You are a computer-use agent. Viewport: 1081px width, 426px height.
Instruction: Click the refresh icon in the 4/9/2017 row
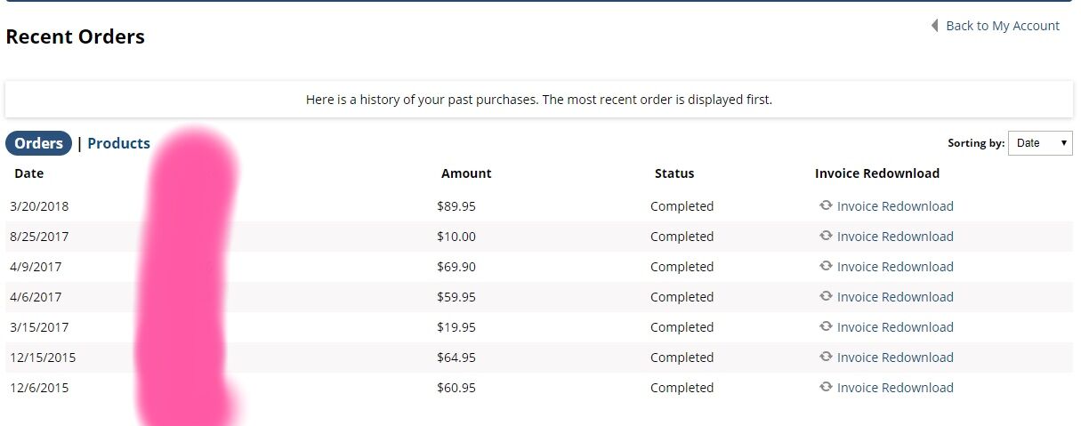(x=826, y=266)
